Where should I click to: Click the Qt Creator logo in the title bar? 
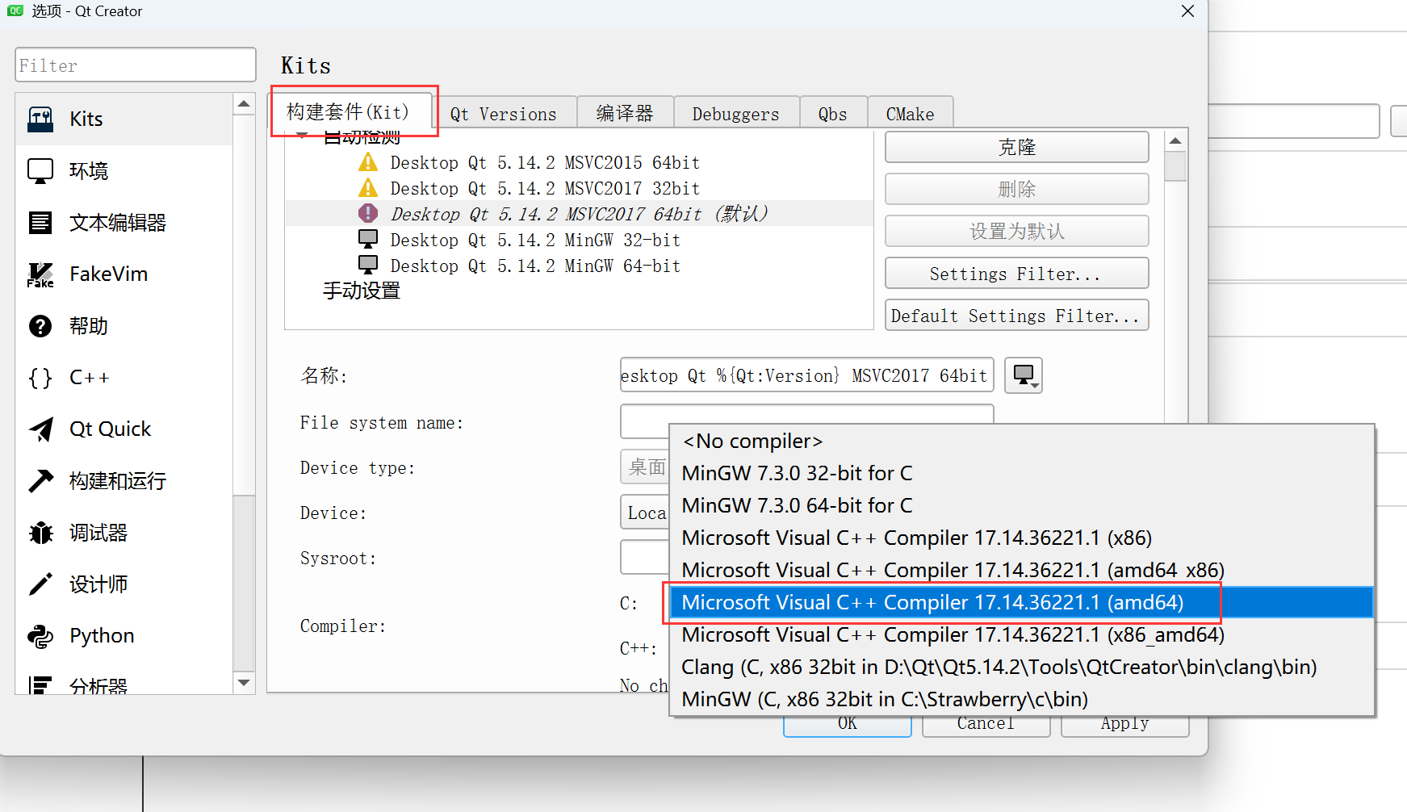(15, 10)
